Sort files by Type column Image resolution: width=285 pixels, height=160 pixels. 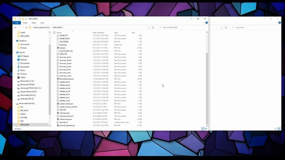pyautogui.click(x=116, y=32)
